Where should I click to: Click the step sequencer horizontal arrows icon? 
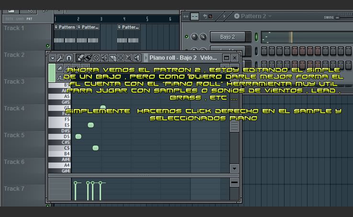(186, 16)
